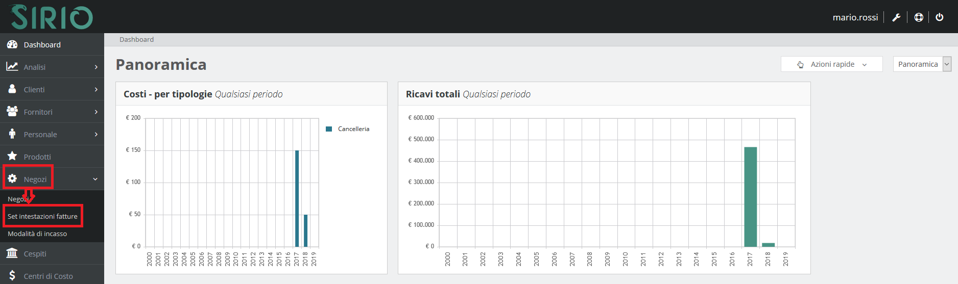Expand the Clienti submenu chevron
Screen dimensions: 958x284
coord(96,90)
